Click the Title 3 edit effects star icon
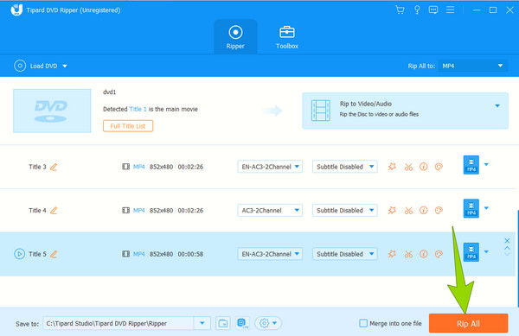Screen dimensions: 519x336 (x=392, y=167)
